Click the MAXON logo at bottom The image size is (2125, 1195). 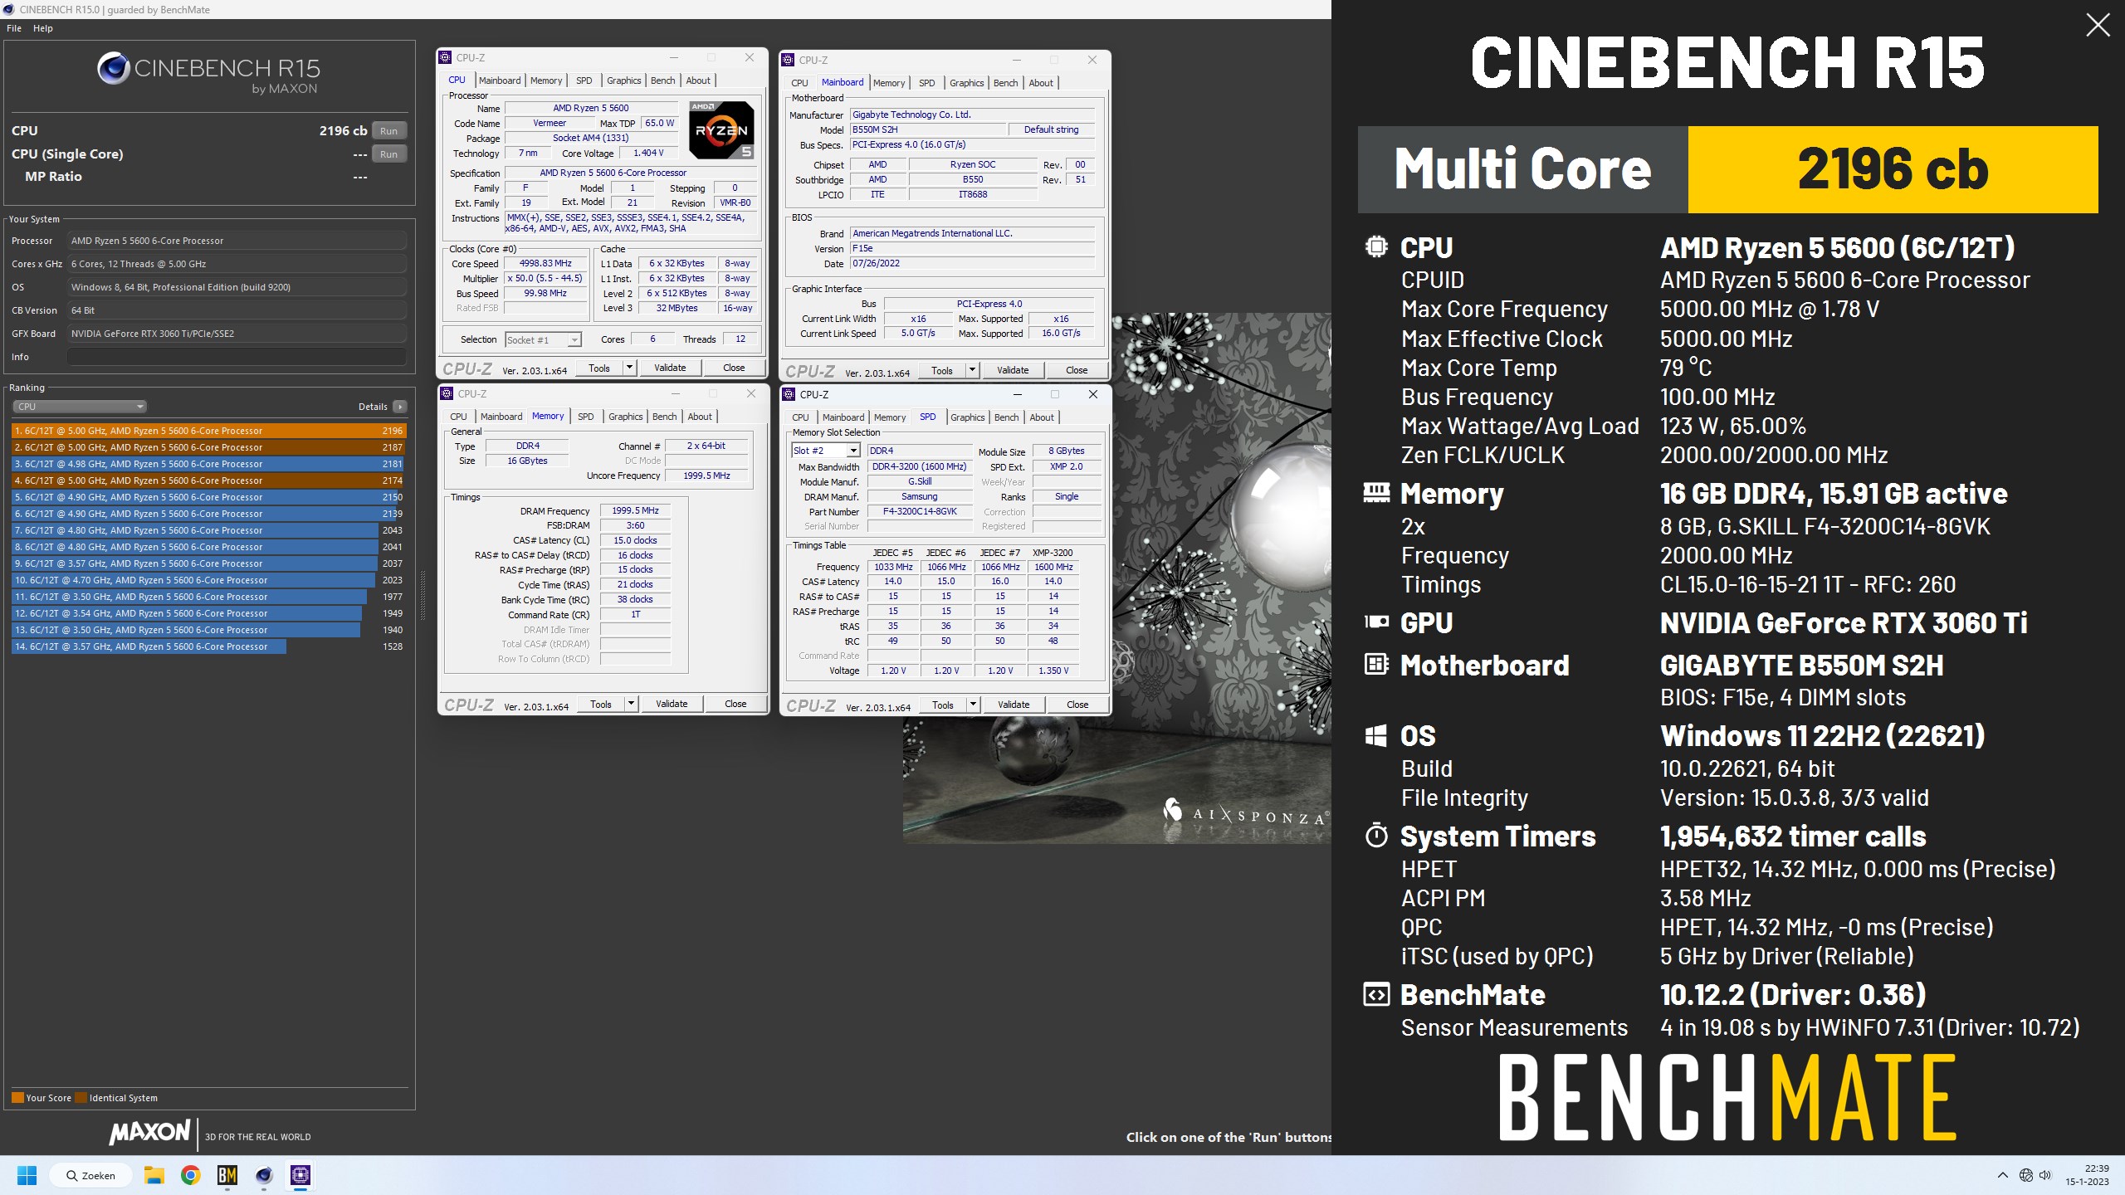pyautogui.click(x=150, y=1132)
